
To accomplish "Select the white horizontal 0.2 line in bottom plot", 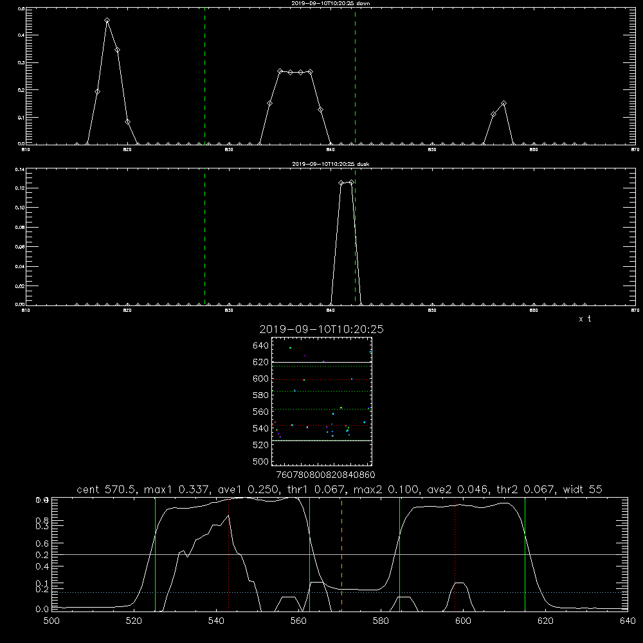I will tap(340, 554).
